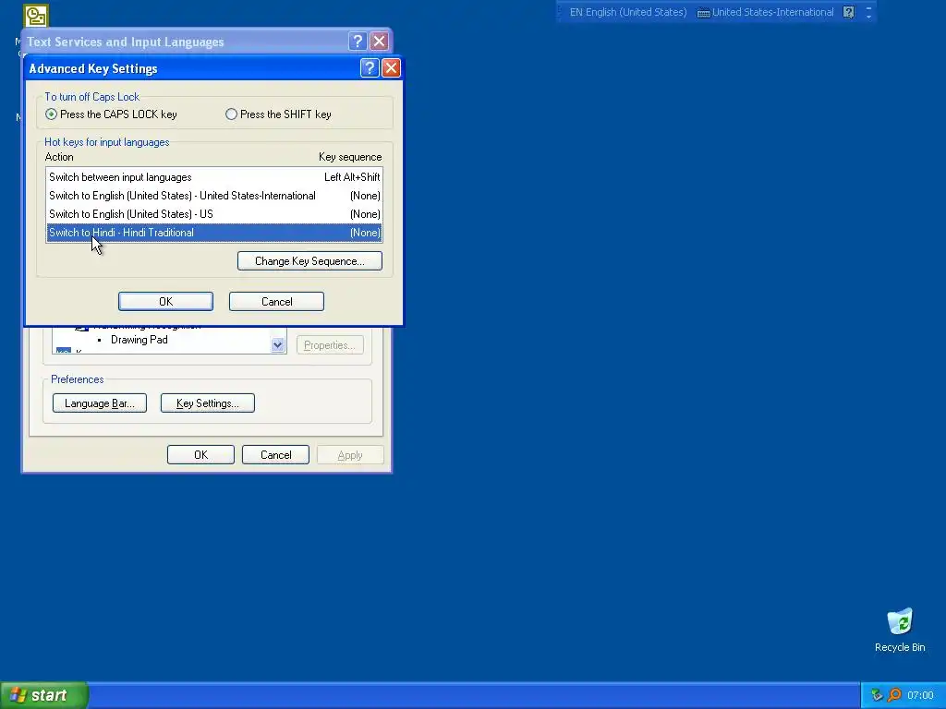Open United States-International keyboard layout selector

[x=766, y=12]
